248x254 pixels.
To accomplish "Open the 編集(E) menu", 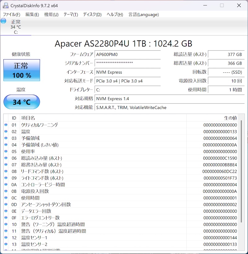I will 32,15.
